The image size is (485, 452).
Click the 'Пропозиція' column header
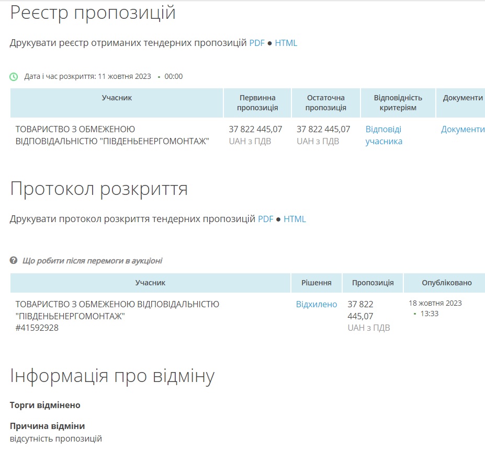(x=373, y=283)
